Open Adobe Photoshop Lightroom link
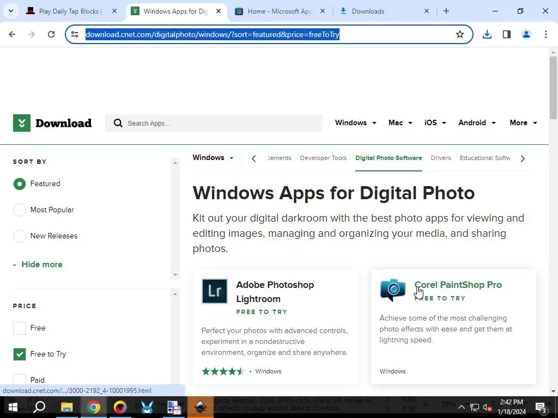Screen dimensions: 558x418 point(275,292)
